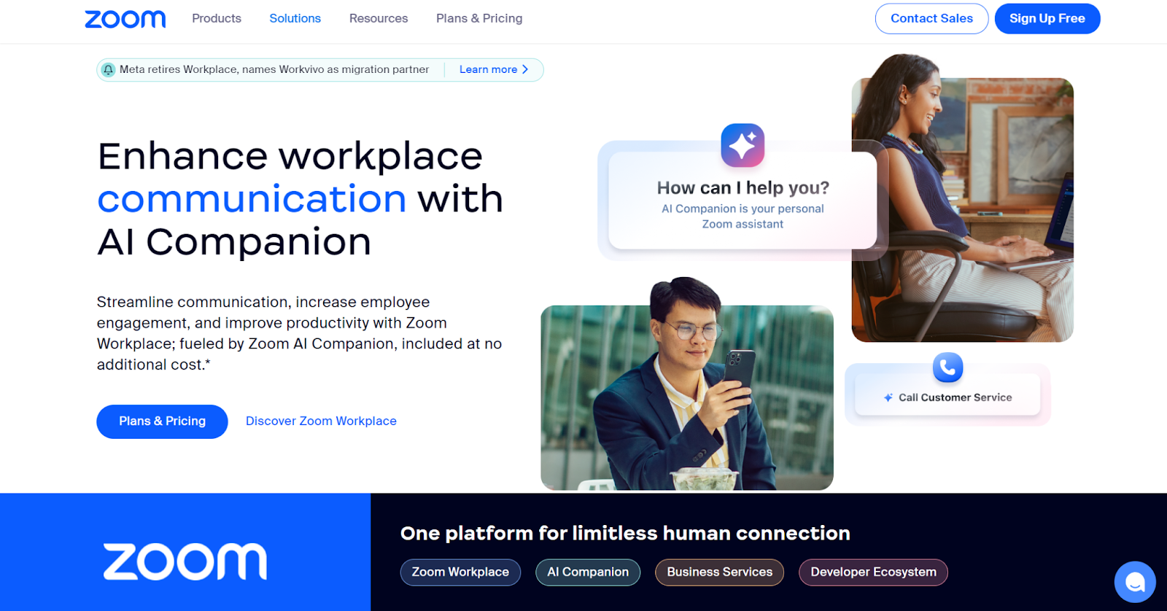Image resolution: width=1167 pixels, height=611 pixels.
Task: Go to Plans & Pricing in navigation
Action: coord(479,18)
